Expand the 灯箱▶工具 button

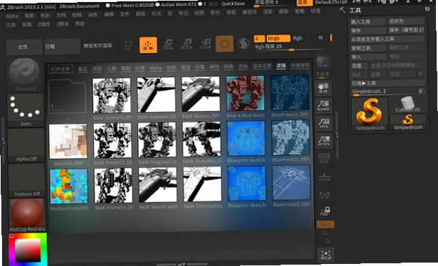click(388, 83)
